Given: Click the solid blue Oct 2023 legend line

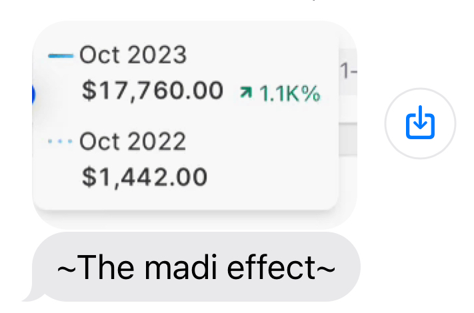Looking at the screenshot, I should (x=61, y=56).
